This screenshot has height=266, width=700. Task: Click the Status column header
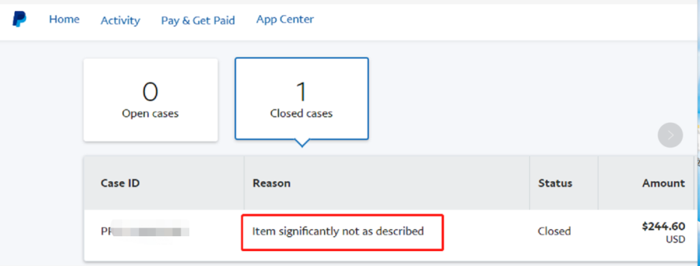coord(555,183)
